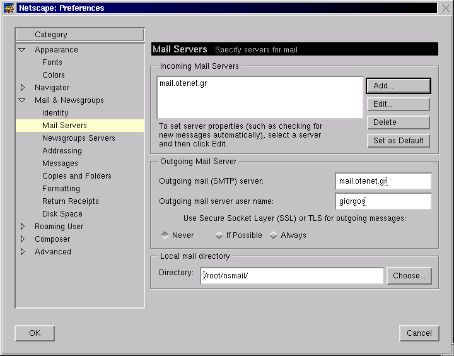
Task: Expand the Advanced category
Action: tap(23, 252)
